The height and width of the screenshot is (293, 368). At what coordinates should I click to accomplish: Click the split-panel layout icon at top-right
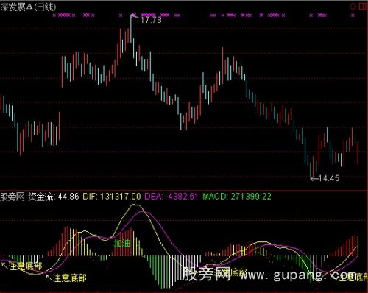point(363,7)
